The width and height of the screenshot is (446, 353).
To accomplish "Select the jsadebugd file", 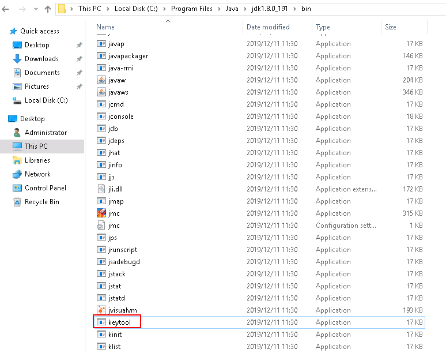I will pos(124,262).
